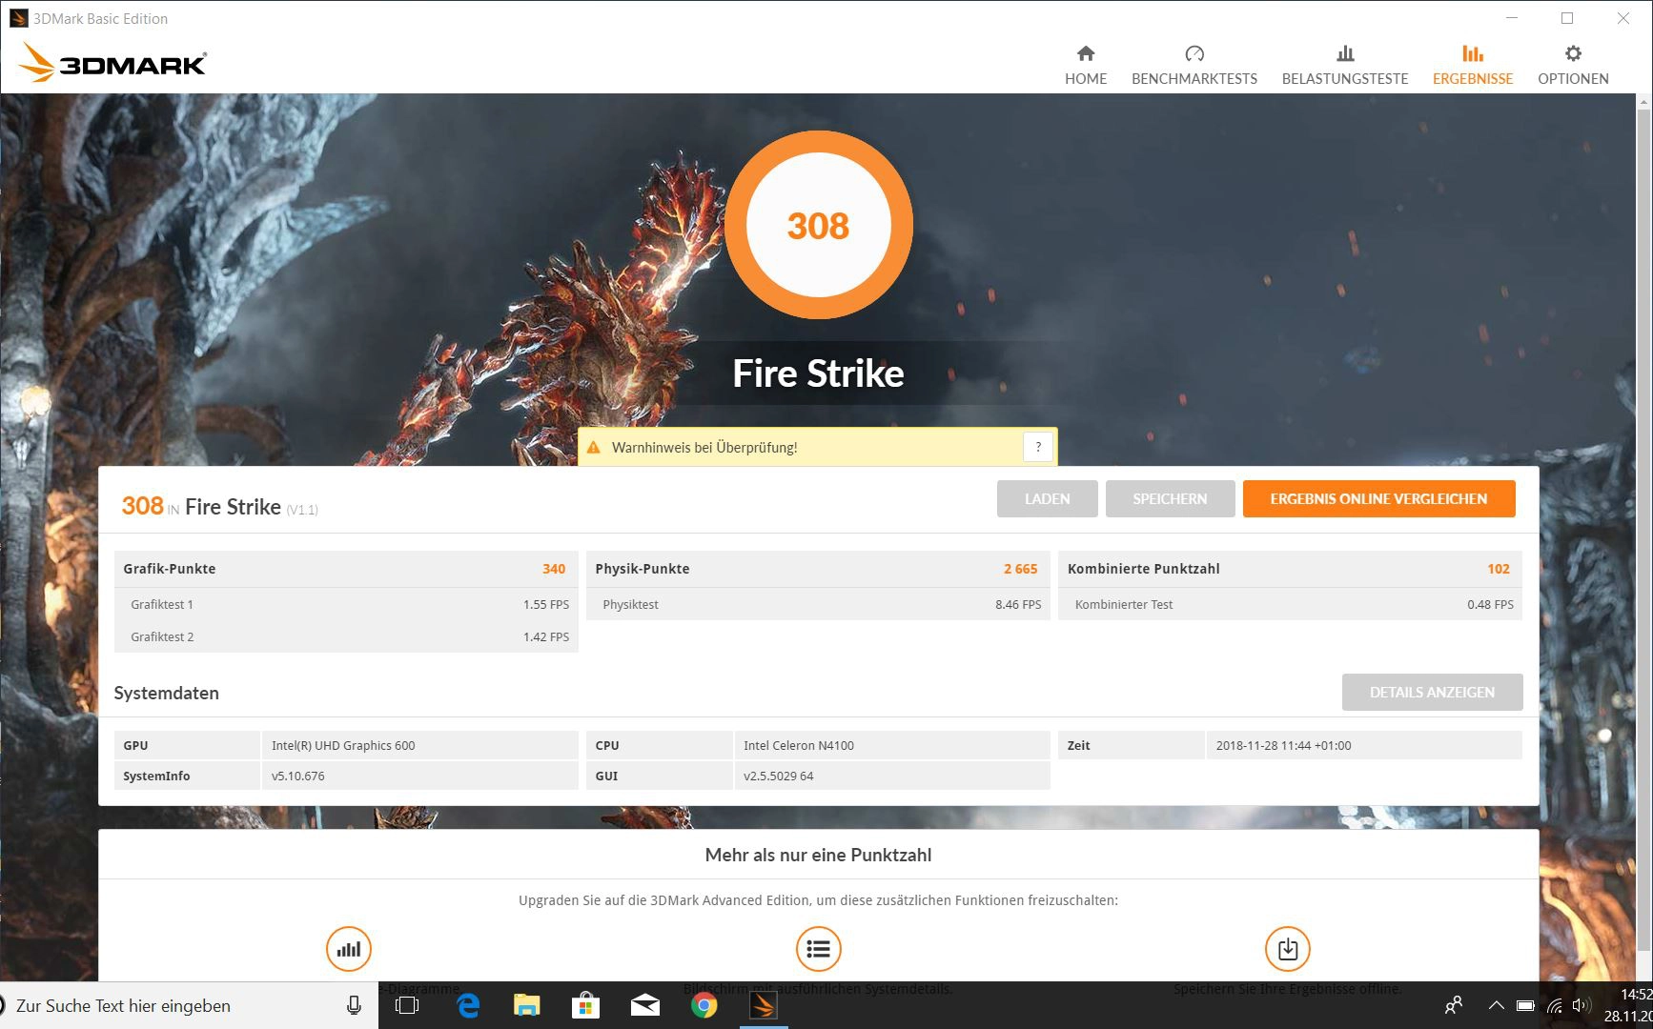Click the list details feature icon
Viewport: 1653px width, 1029px height.
click(818, 949)
